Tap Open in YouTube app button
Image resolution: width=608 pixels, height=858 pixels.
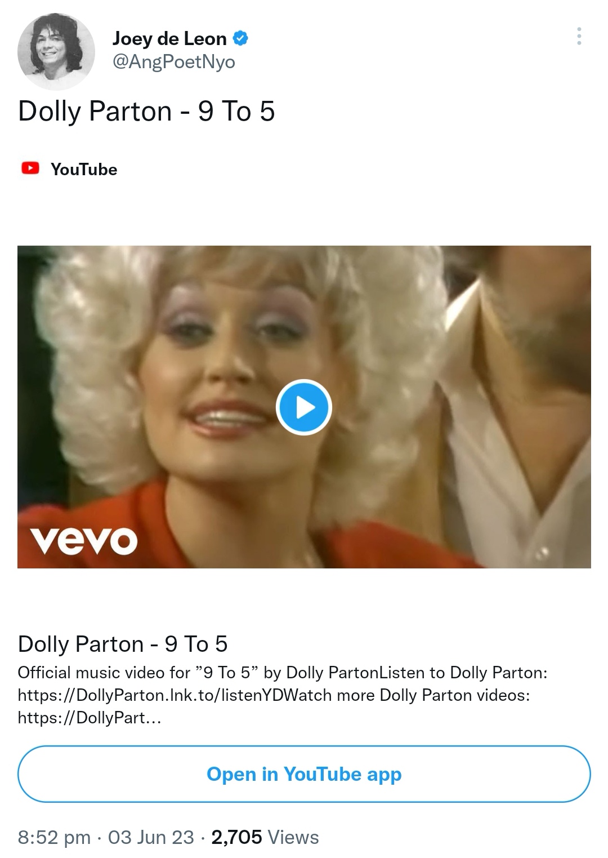coord(304,774)
